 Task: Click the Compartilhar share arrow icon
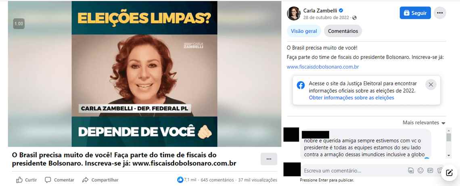coord(86,180)
